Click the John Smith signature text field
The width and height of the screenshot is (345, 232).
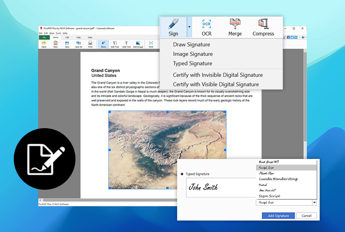tap(221, 187)
